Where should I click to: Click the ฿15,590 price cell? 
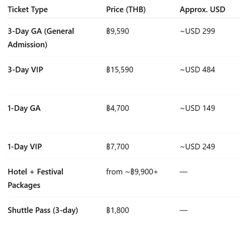tap(120, 70)
